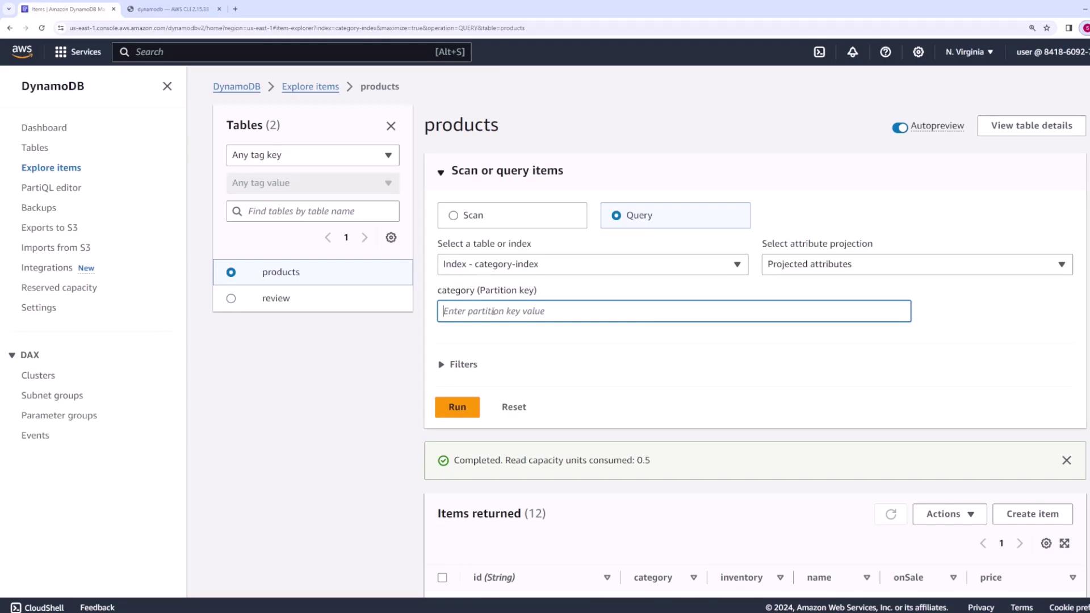Click the Services grid icon
This screenshot has height=613, width=1090.
pyautogui.click(x=61, y=52)
